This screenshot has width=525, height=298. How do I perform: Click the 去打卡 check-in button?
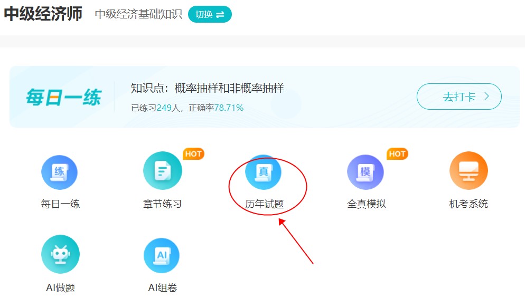click(x=459, y=97)
